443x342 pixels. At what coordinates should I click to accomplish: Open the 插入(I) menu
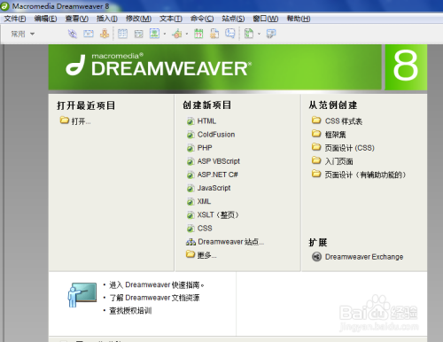(107, 19)
